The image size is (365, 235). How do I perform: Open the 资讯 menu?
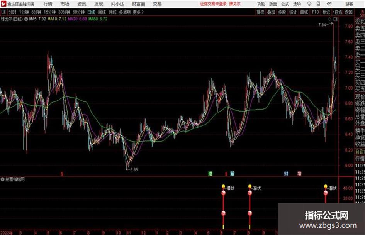click(x=82, y=4)
